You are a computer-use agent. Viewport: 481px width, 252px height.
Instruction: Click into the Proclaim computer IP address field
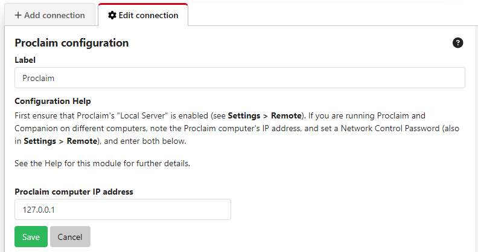click(123, 210)
